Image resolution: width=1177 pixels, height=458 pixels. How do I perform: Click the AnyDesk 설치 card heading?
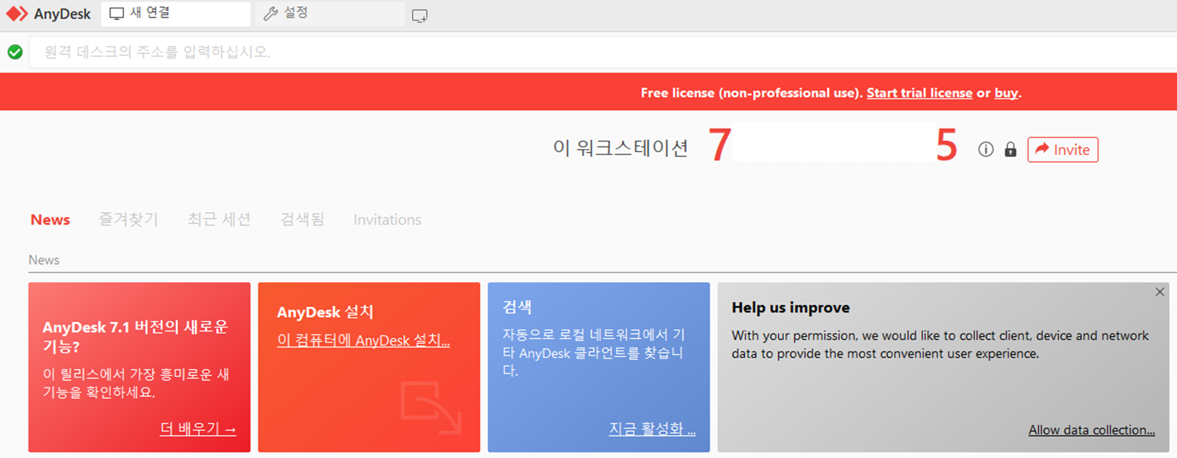pos(325,312)
